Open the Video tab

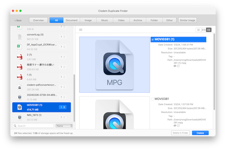[121, 20]
